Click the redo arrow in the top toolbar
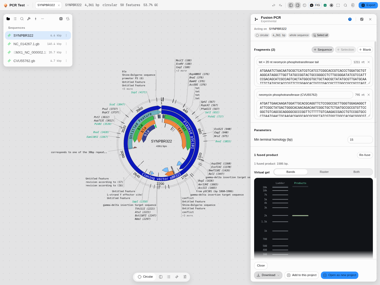Screen dimensions: 380x285 [x=281, y=5]
